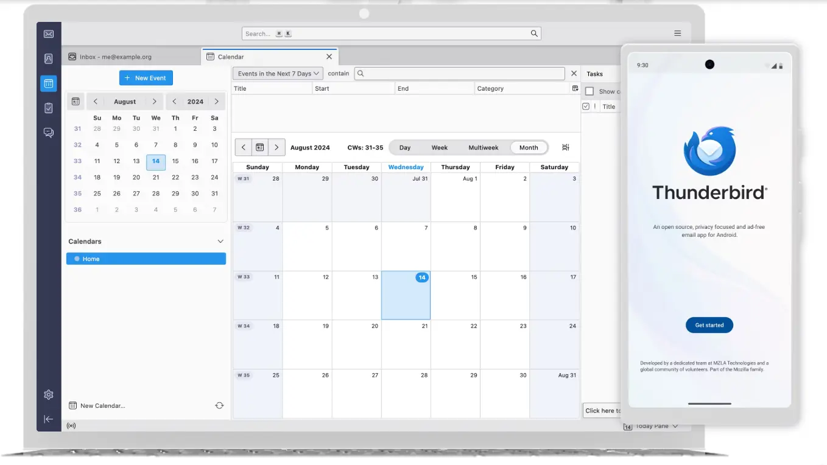This screenshot has height=465, width=827.
Task: Open the Address Book icon
Action: pos(49,58)
